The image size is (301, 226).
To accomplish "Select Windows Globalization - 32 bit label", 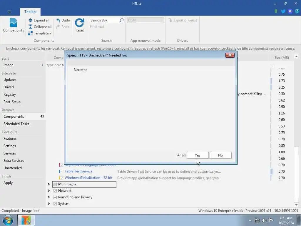I will pos(88,178).
